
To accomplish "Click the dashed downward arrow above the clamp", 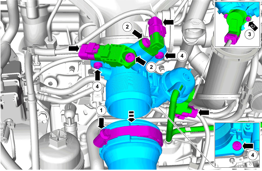I will [132, 116].
